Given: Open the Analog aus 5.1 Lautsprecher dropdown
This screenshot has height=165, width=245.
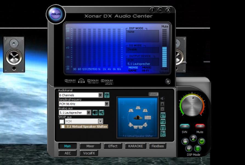Looking at the screenshot, I should click(75, 113).
